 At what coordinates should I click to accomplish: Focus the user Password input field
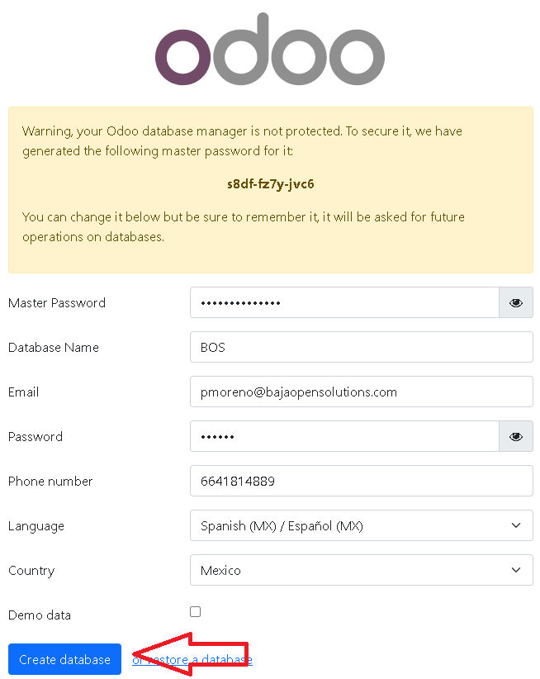click(x=344, y=436)
